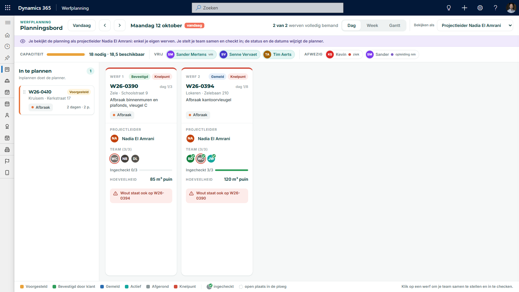
Task: Select the hard hat icon in the sidebar
Action: pyautogui.click(x=7, y=81)
